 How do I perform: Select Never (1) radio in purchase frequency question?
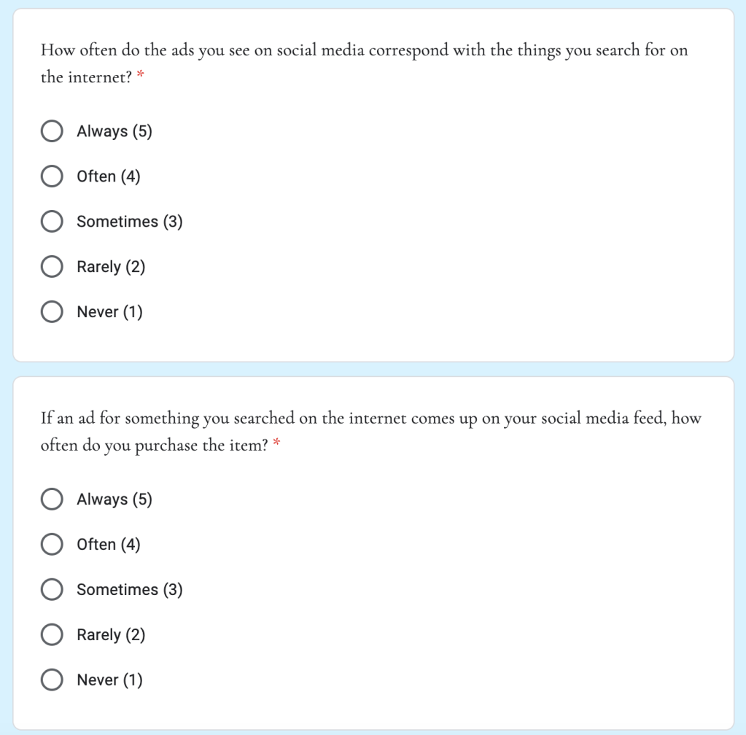[52, 681]
